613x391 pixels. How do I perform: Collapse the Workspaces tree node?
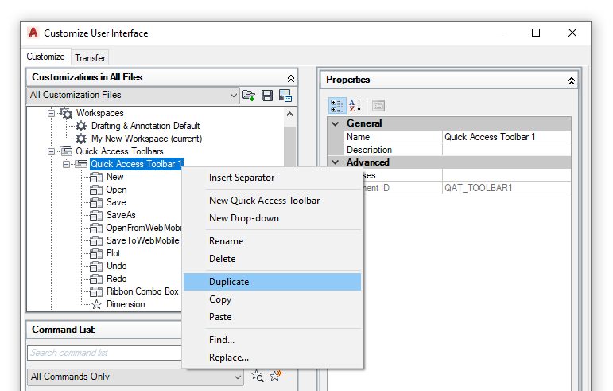click(x=52, y=113)
